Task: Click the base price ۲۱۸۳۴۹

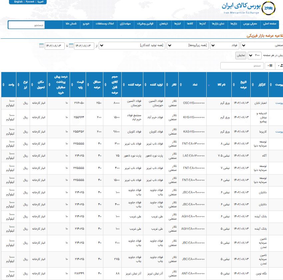Action: [79, 274]
